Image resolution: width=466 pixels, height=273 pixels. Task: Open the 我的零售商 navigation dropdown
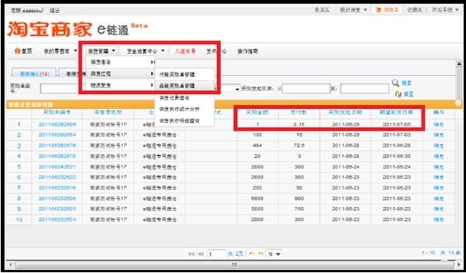[60, 51]
